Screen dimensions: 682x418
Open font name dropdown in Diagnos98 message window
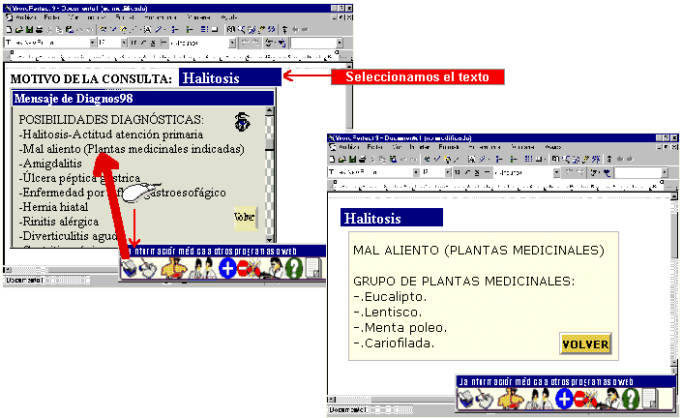pyautogui.click(x=92, y=43)
